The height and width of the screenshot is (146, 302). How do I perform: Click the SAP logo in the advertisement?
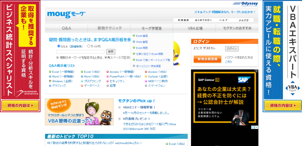click(x=244, y=80)
